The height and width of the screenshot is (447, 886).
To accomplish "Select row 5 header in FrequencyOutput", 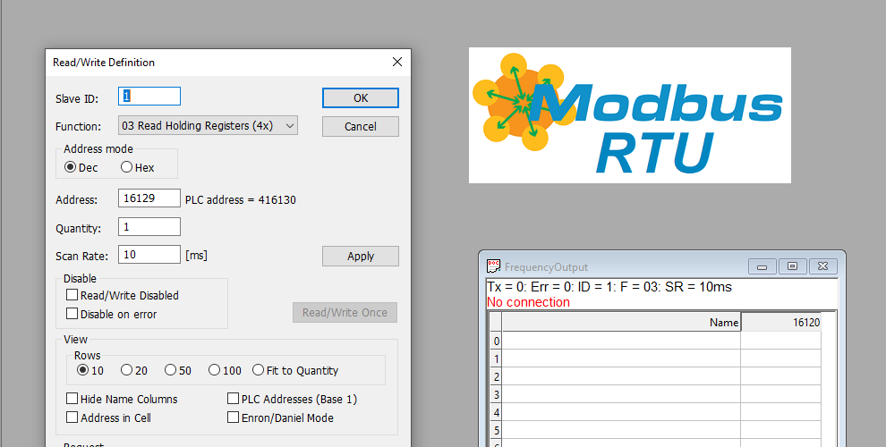I will coord(496,431).
